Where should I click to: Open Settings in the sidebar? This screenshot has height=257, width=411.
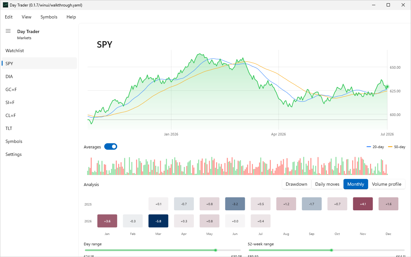tap(39, 154)
